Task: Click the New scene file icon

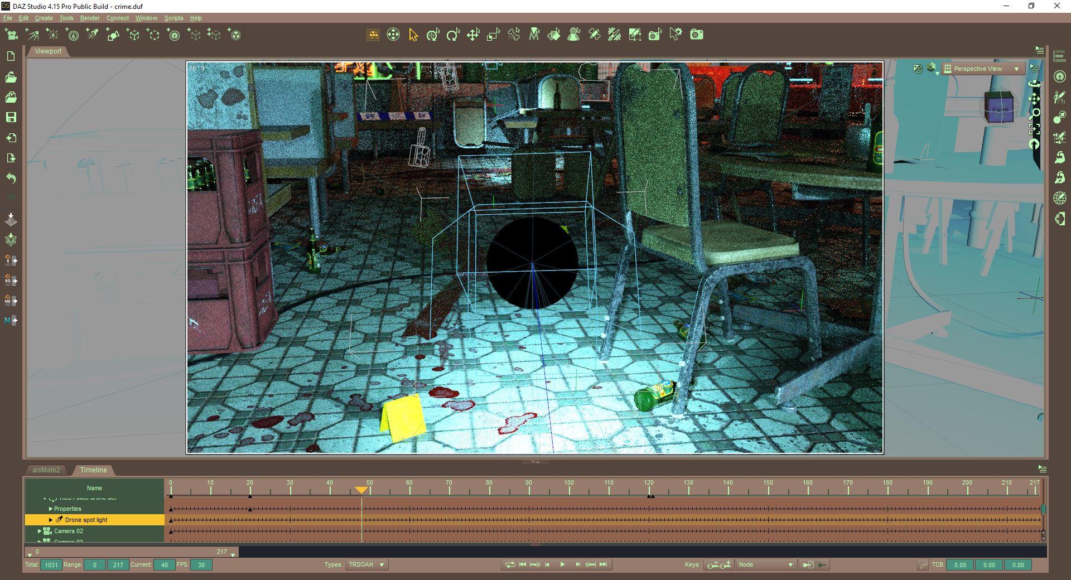Action: coord(11,56)
